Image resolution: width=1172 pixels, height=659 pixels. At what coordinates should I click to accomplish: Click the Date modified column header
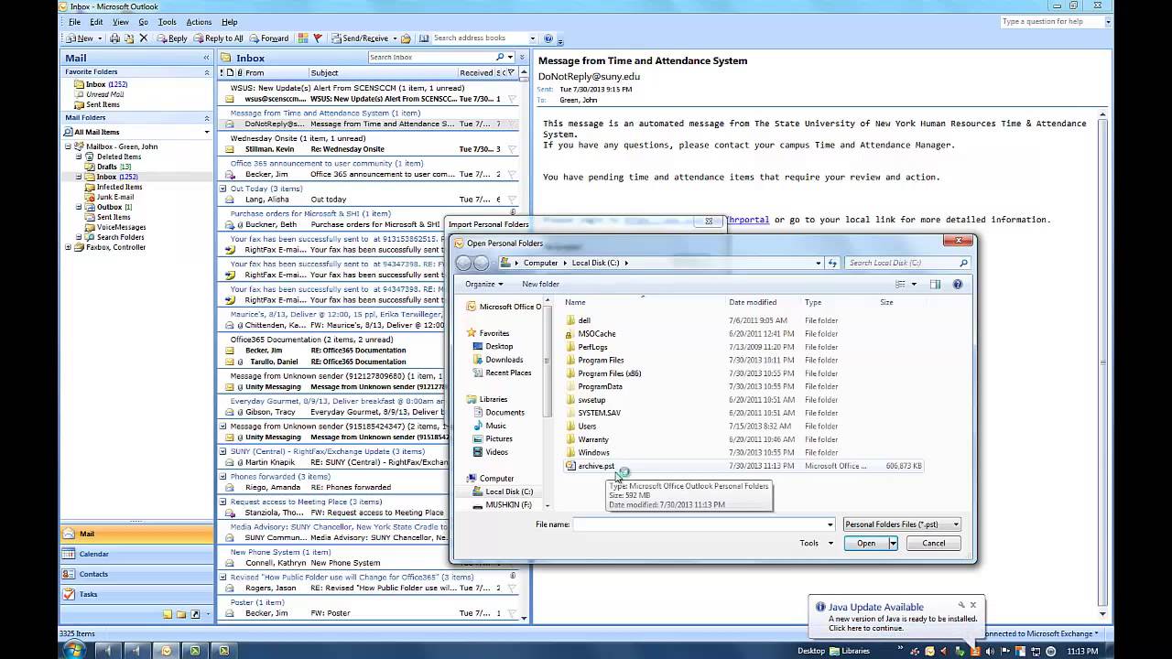coord(753,302)
